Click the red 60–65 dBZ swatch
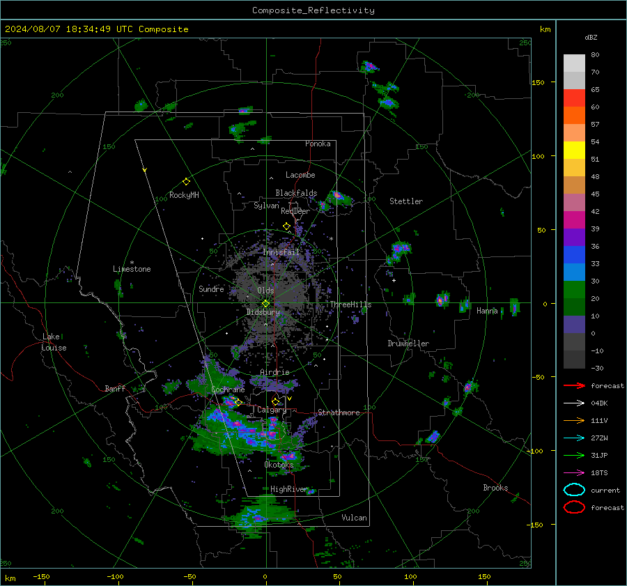Image resolution: width=627 pixels, height=586 pixels. (x=574, y=98)
